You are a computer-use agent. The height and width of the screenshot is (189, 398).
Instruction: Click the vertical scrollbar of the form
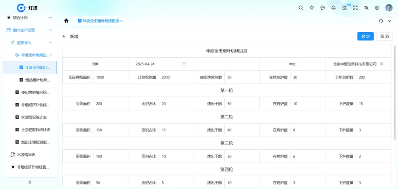point(394,93)
